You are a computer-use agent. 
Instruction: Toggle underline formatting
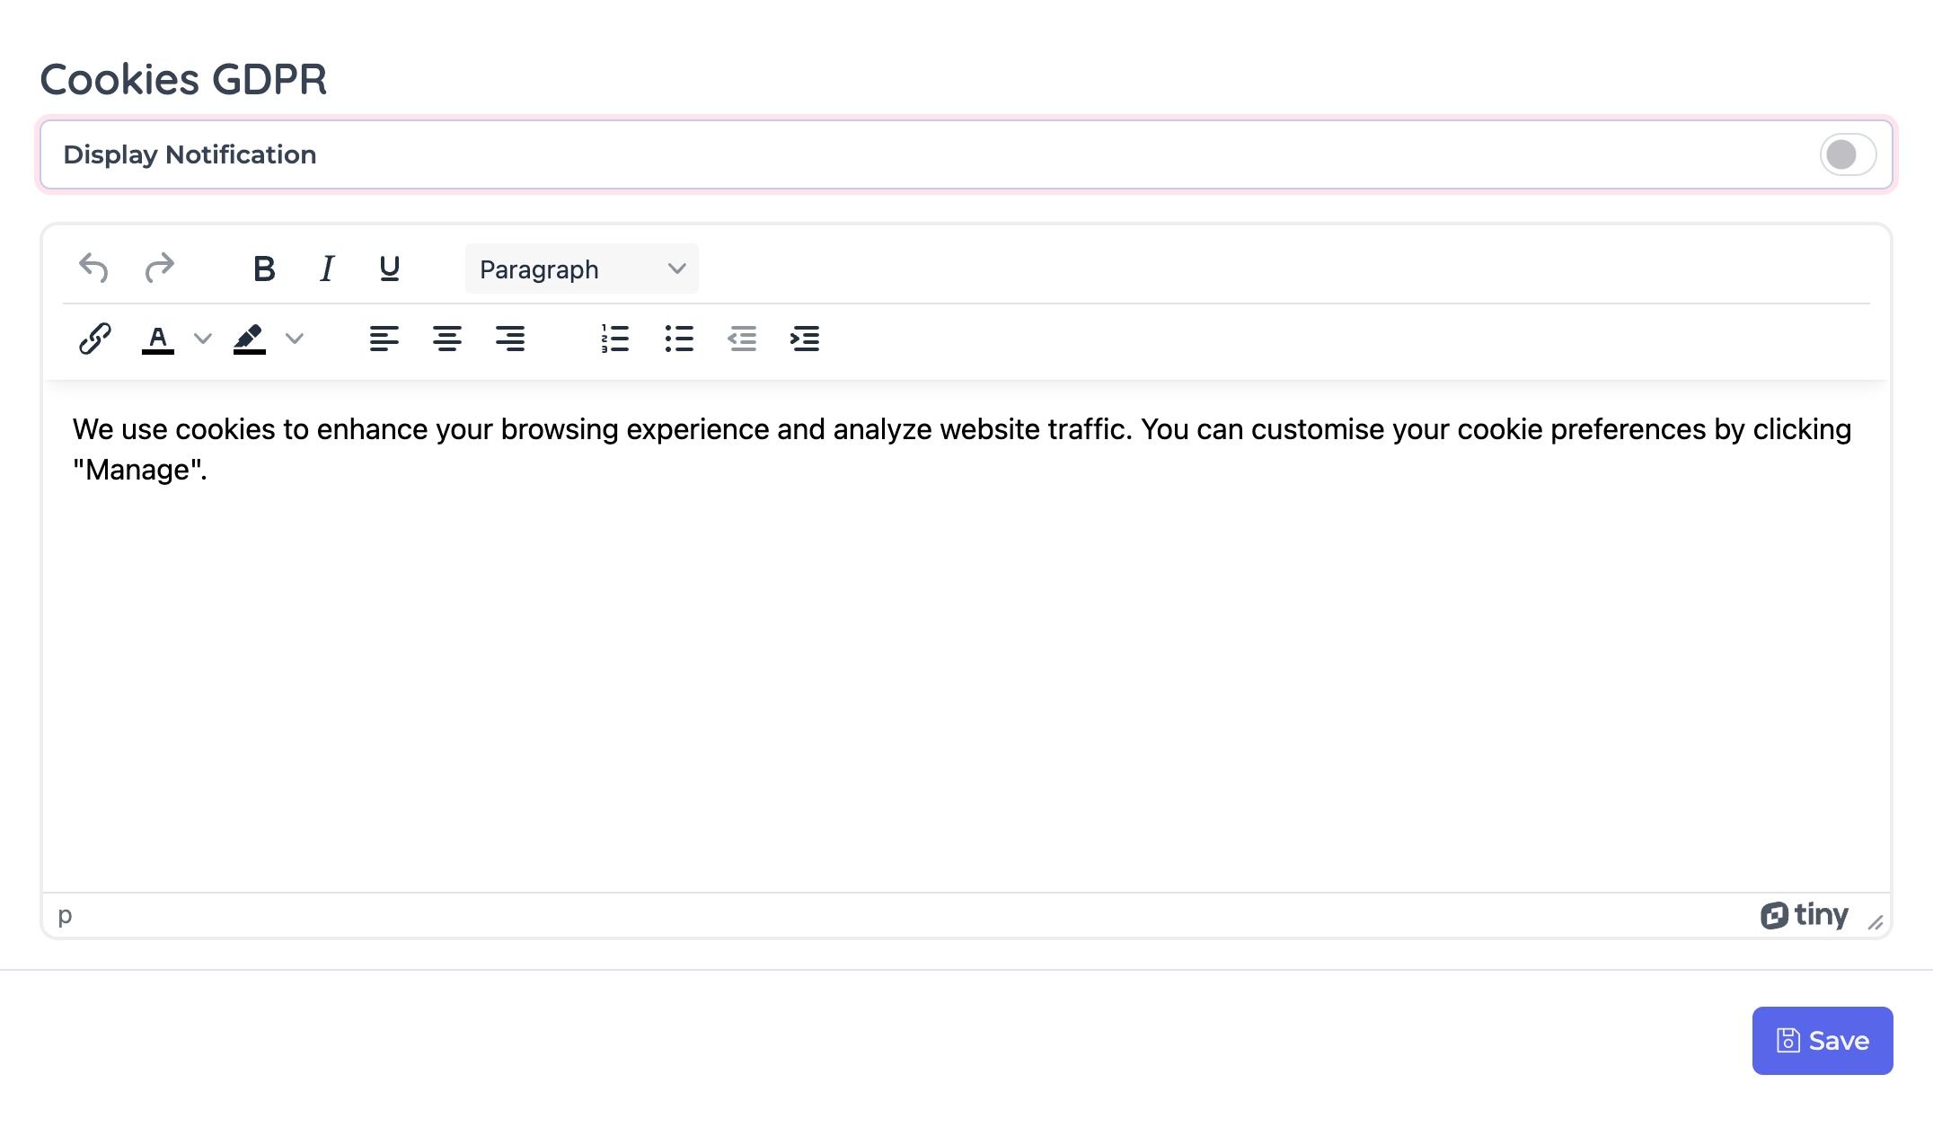[x=389, y=269]
